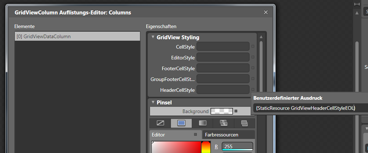Screen dimensions: 368x153
Task: Collapse the GridView Styling section
Action: (153, 37)
